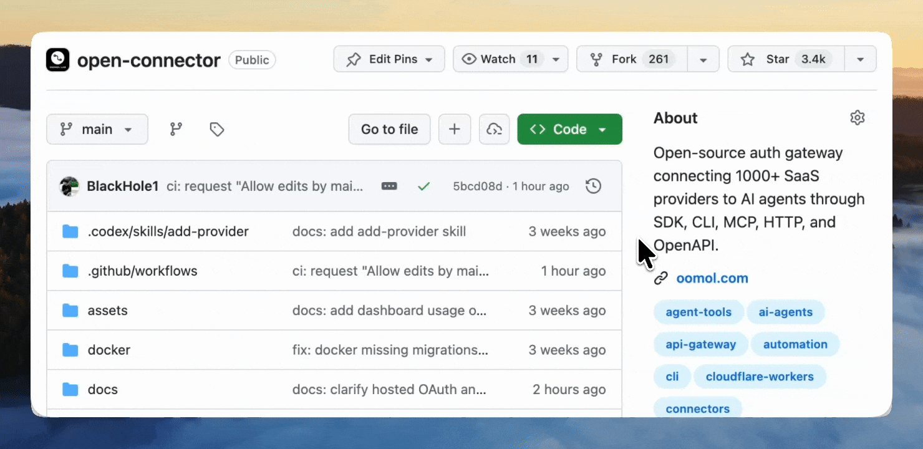Select the api-gateway topic tag
Image resolution: width=923 pixels, height=449 pixels.
pyautogui.click(x=701, y=344)
